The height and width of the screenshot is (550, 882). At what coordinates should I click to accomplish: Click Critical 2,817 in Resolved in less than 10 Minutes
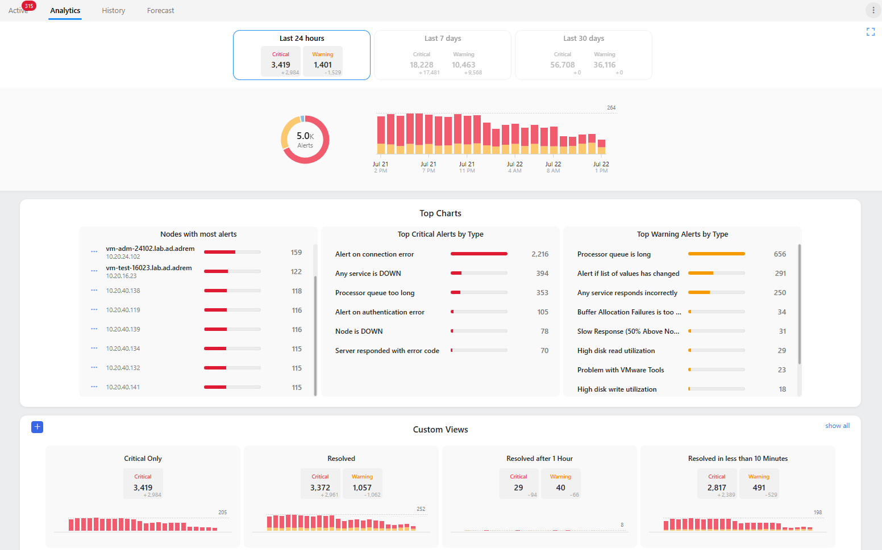[717, 484]
